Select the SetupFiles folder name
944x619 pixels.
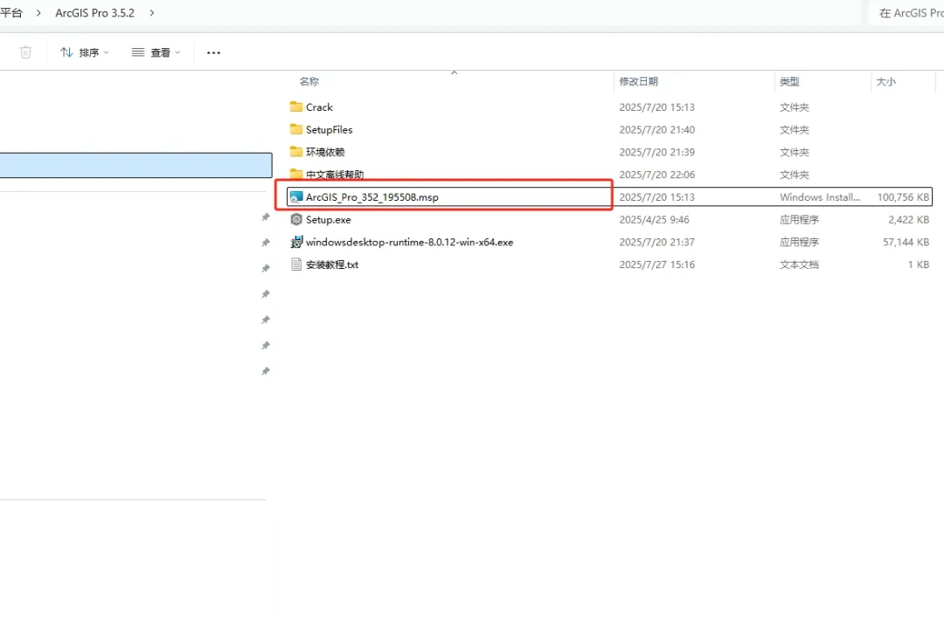330,129
